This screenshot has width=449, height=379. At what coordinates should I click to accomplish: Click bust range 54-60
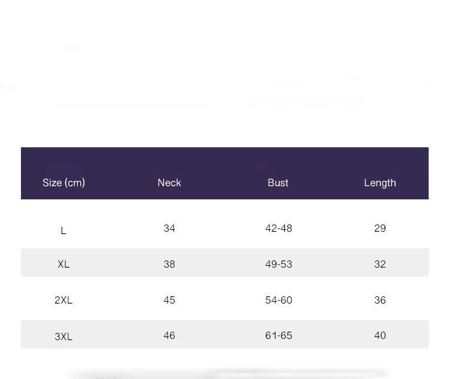279,300
